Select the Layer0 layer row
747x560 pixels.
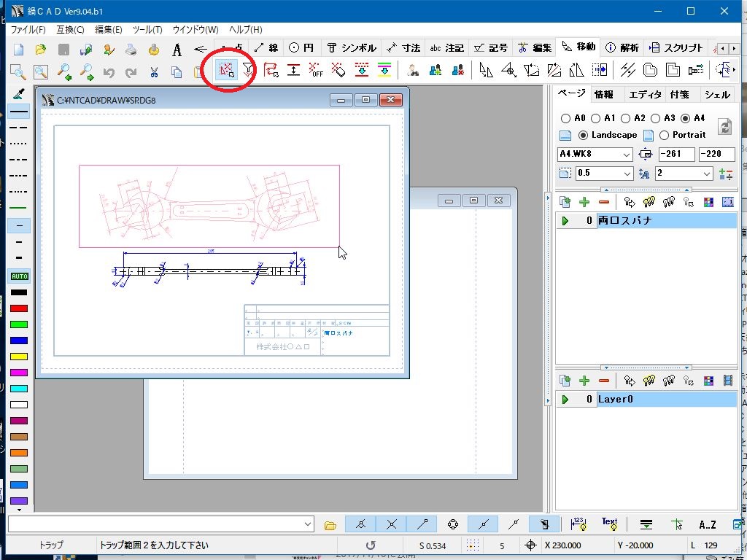646,399
